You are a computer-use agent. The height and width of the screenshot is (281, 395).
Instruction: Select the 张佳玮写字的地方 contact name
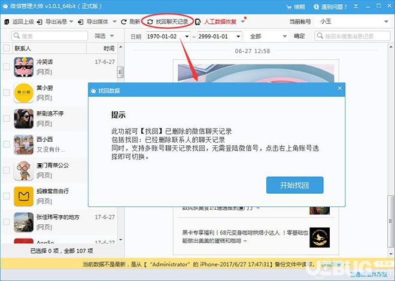[58, 217]
